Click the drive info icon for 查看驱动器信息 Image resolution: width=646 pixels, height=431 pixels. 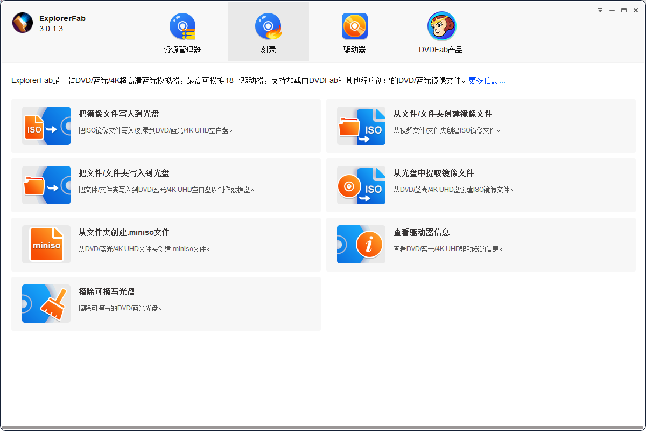[361, 245]
